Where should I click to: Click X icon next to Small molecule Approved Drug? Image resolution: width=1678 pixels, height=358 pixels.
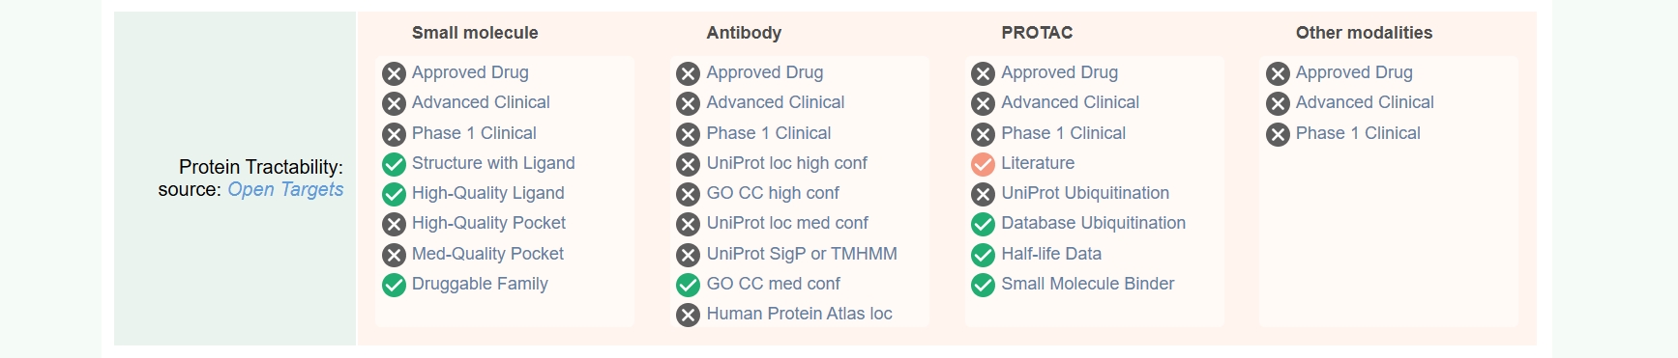[x=394, y=73]
